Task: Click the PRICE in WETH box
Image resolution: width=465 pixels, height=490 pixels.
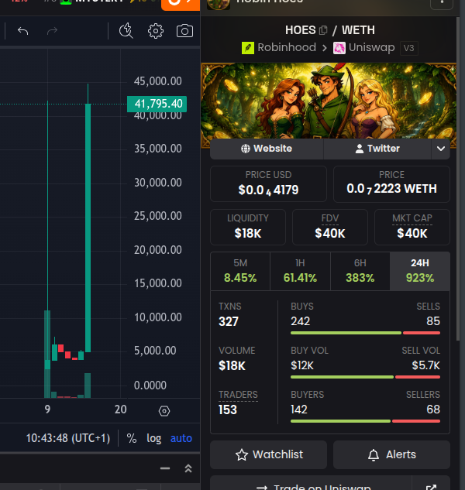Action: click(391, 184)
